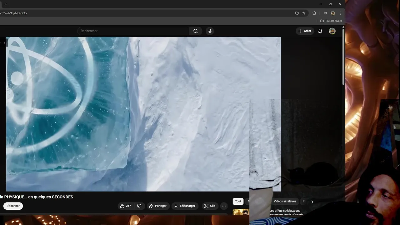Click the S'abonner subscribe button
The image size is (400, 225).
13,206
